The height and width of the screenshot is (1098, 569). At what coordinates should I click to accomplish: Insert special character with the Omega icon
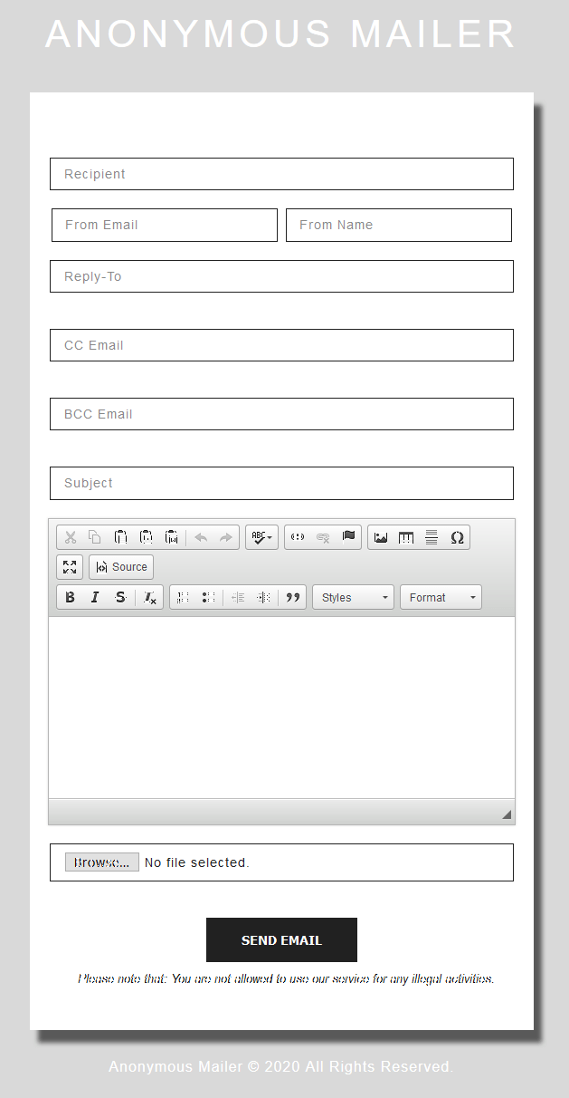pyautogui.click(x=457, y=537)
